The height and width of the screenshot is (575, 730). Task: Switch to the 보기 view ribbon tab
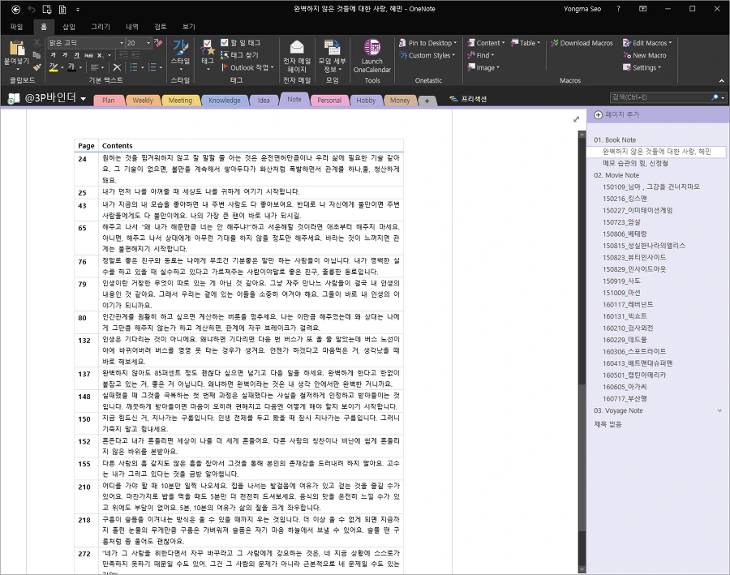pyautogui.click(x=188, y=27)
